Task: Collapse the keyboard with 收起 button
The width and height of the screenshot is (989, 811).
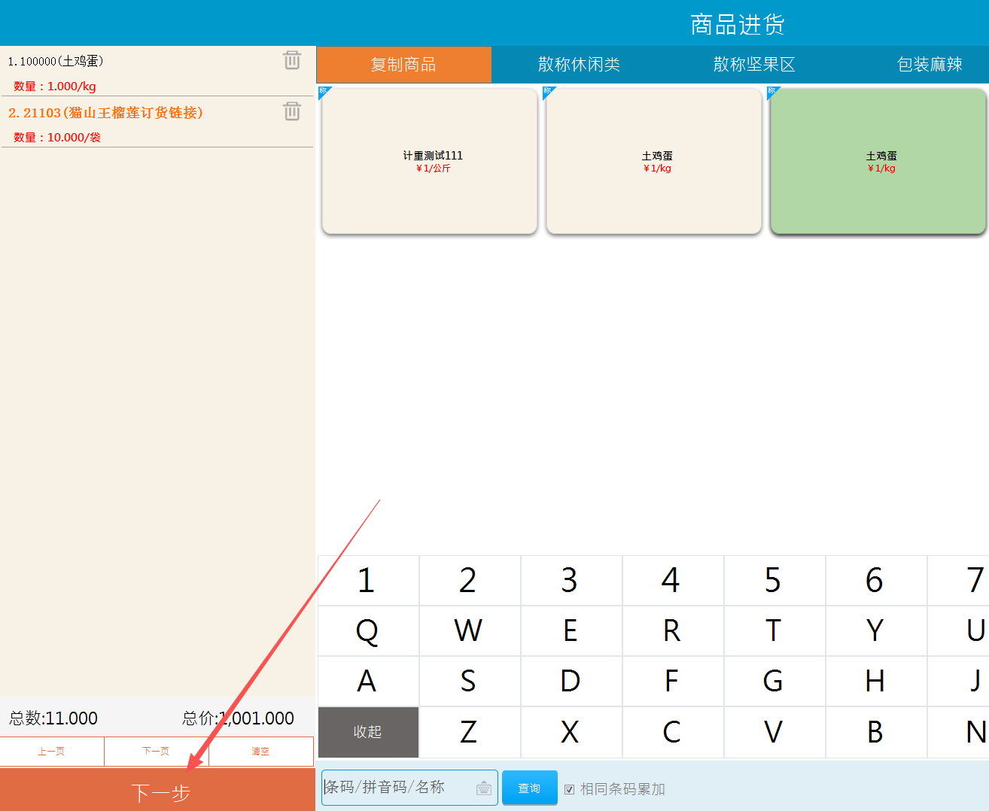Action: (x=368, y=732)
